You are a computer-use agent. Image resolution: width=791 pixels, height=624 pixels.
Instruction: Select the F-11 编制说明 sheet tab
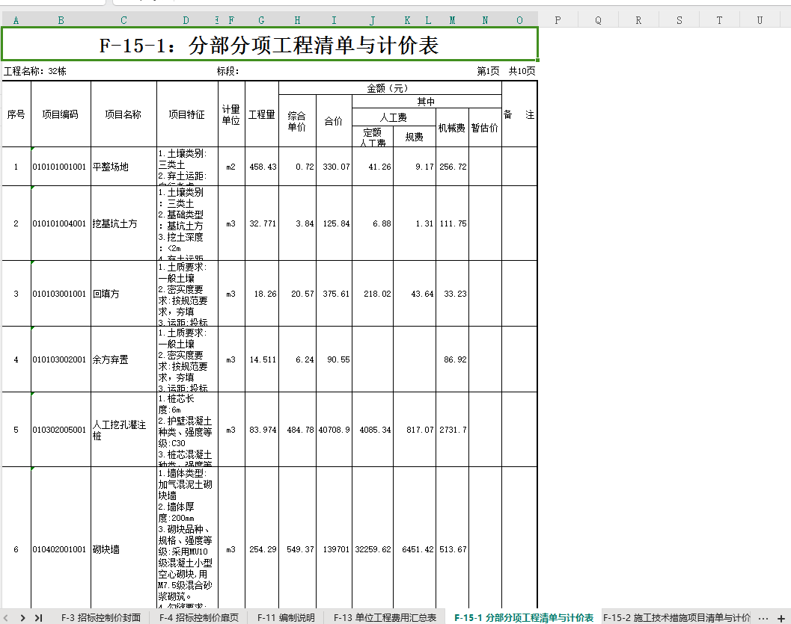pos(286,617)
